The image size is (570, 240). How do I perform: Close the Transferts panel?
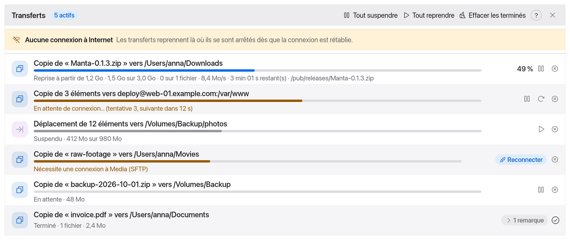(553, 15)
